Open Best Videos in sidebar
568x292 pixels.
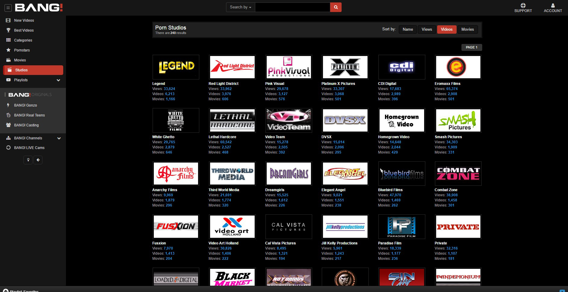pos(24,30)
